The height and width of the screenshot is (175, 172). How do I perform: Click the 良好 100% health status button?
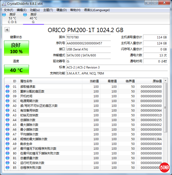pyautogui.click(x=16, y=48)
